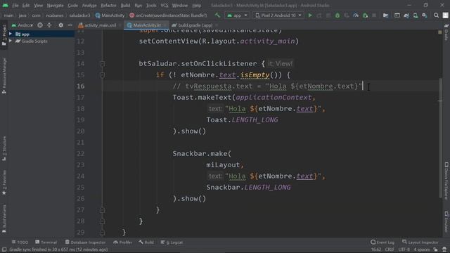Open the SDK Manager icon in toolbar
Viewport: 450px width, 253px height.
425,15
